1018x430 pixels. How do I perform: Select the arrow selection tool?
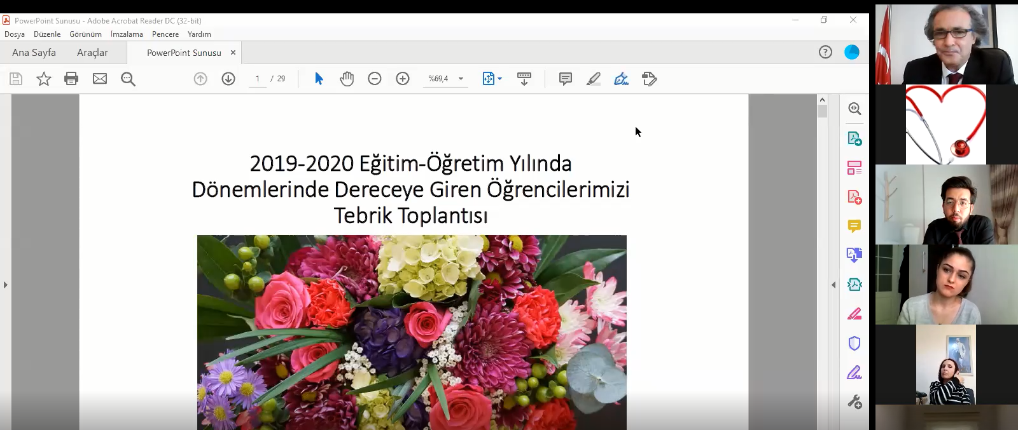click(319, 79)
